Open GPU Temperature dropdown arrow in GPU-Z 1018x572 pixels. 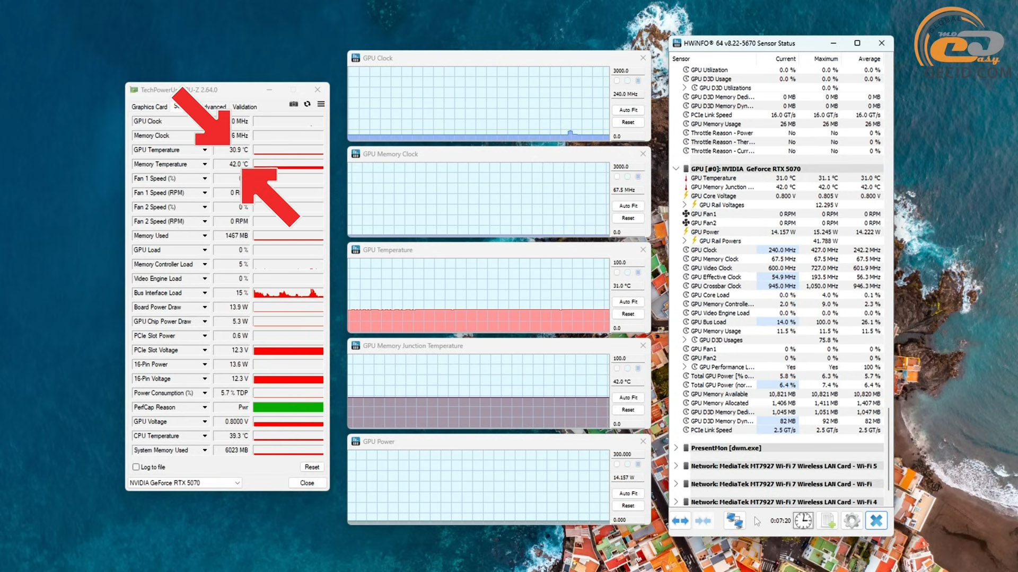[205, 150]
